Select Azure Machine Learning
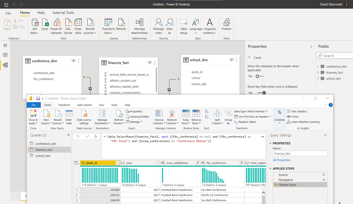The width and height of the screenshot is (353, 204). pos(303,122)
